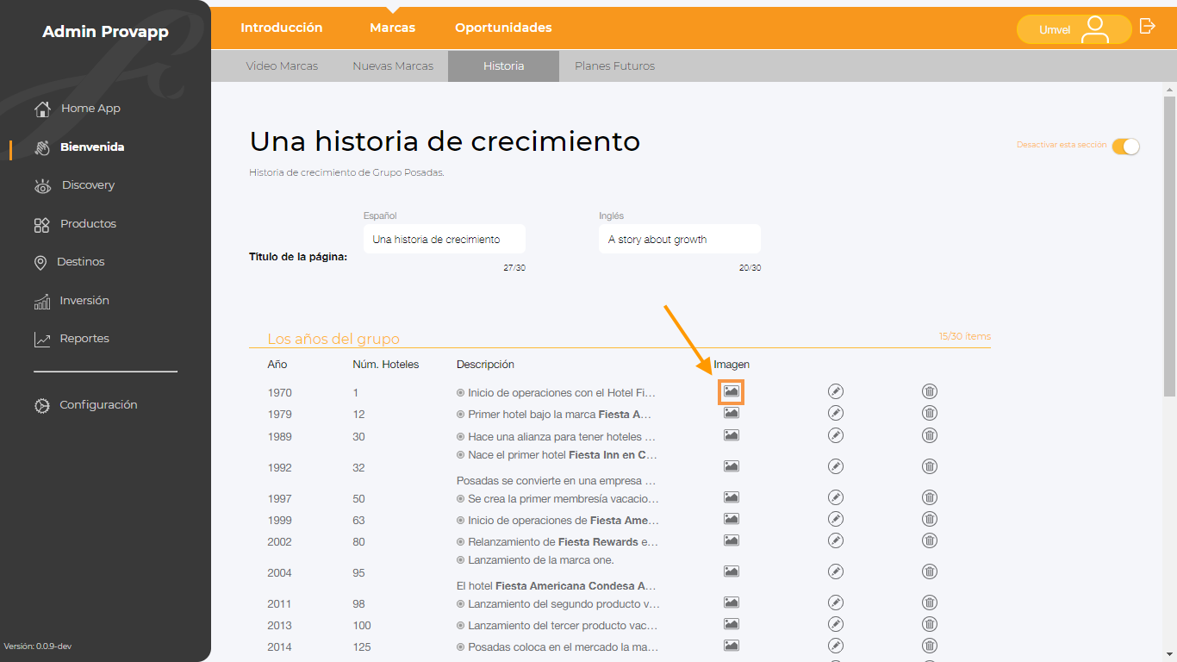Delete the 2002 row with trash icon

(930, 540)
